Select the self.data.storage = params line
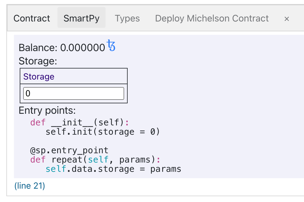 pos(113,169)
